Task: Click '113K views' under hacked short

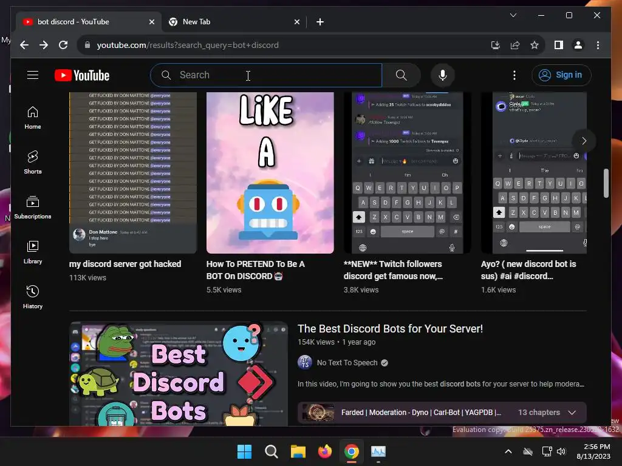Action: (87, 278)
